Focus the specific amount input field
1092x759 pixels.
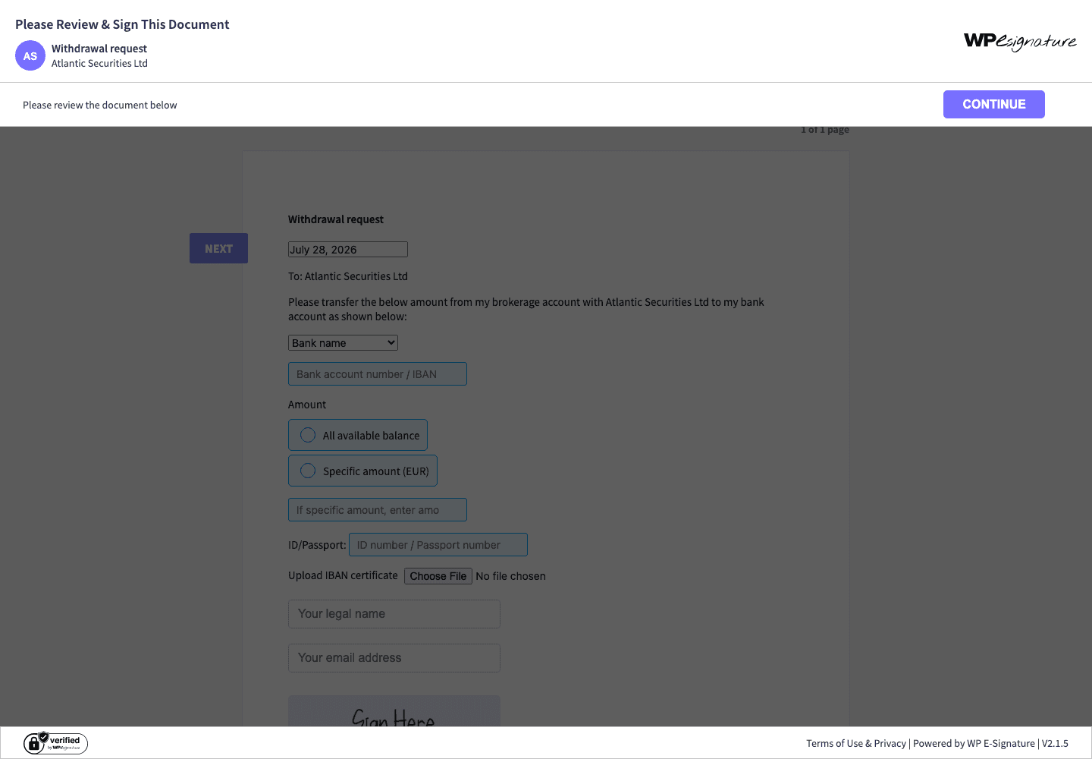[378, 510]
